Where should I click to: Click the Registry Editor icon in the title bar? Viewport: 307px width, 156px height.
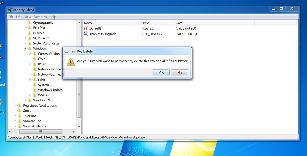[x=9, y=10]
